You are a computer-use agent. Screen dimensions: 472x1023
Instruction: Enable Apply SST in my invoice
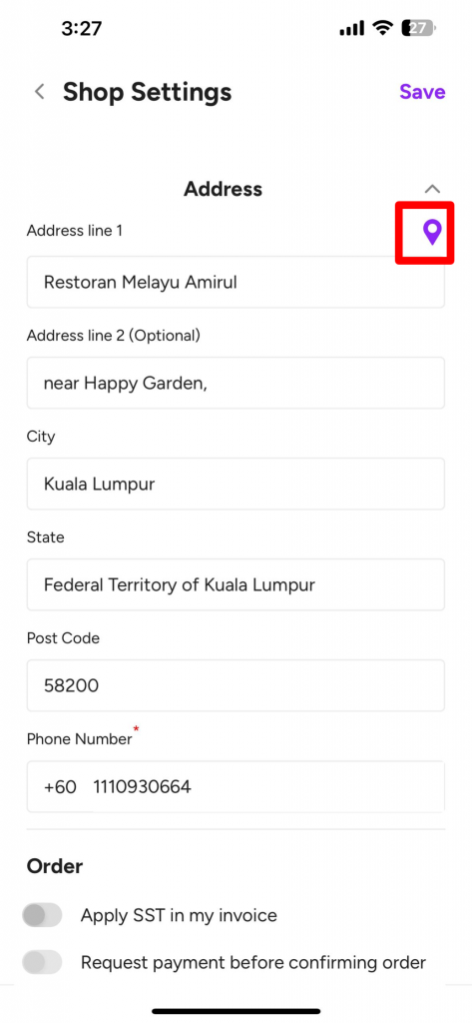click(x=42, y=915)
